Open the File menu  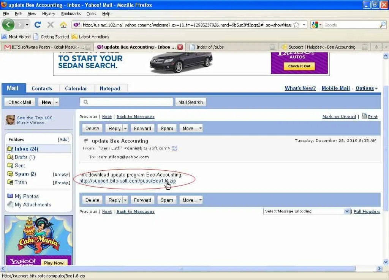(6, 14)
